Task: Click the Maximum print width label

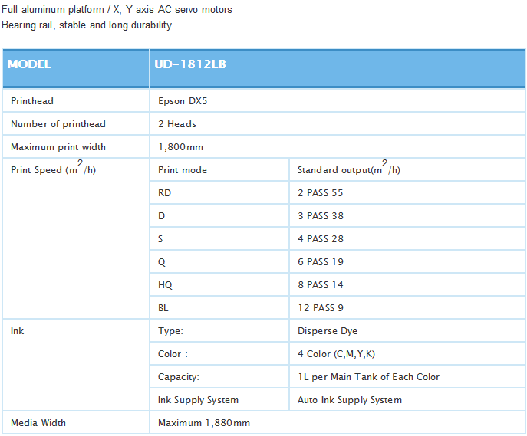Action: (58, 147)
